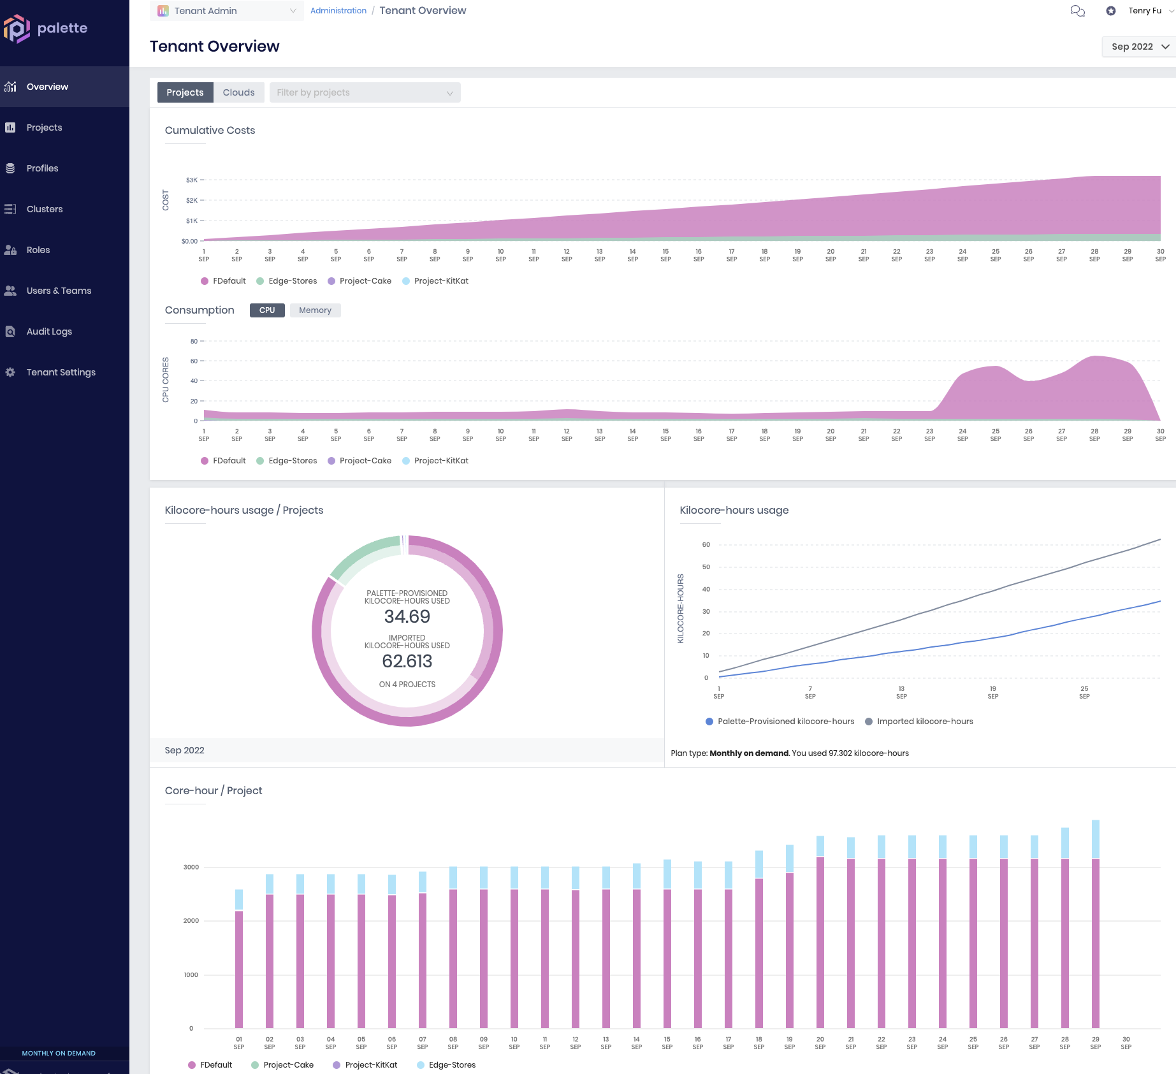Select Roles in the sidebar
This screenshot has height=1074, width=1176.
pyautogui.click(x=38, y=250)
